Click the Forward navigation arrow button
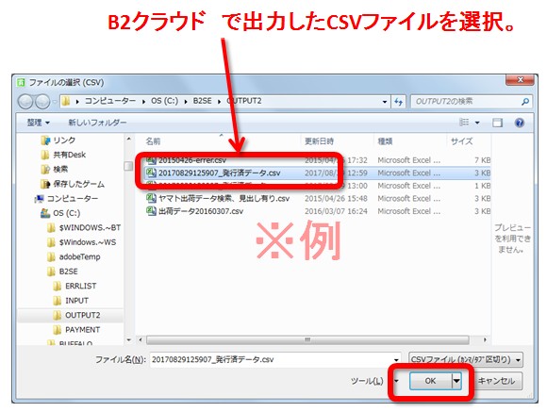 [x=42, y=102]
